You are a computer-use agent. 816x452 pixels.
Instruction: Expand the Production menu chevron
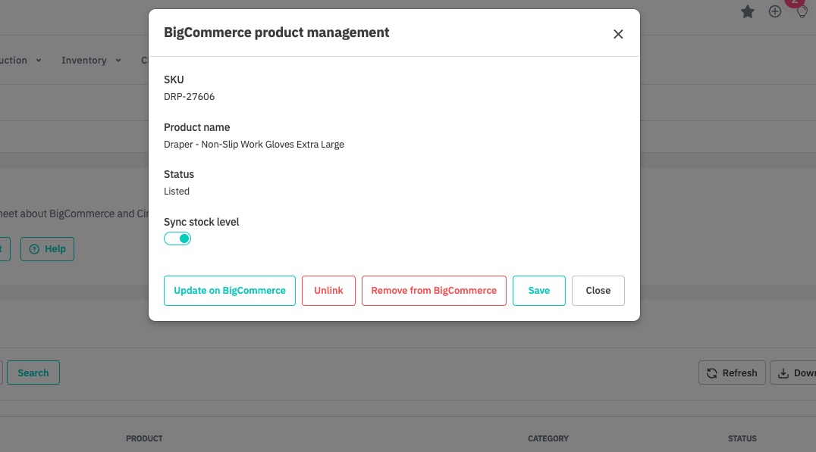coord(39,61)
